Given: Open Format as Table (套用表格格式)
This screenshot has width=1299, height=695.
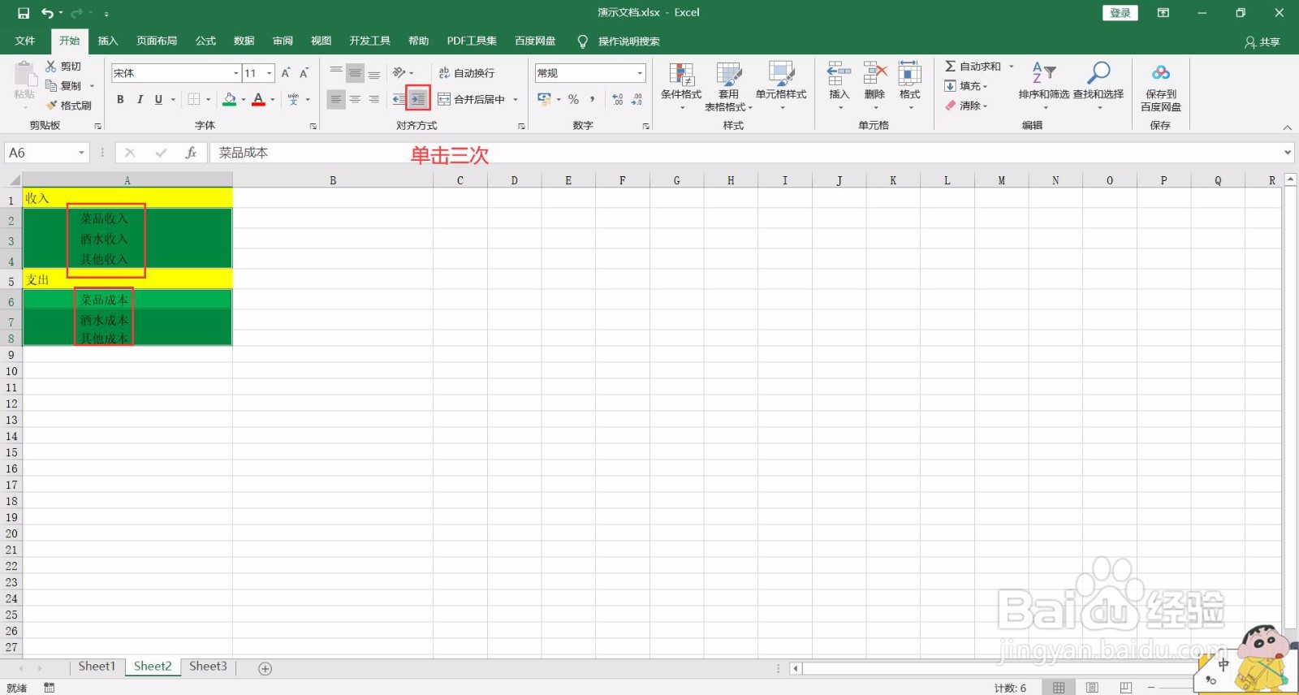Looking at the screenshot, I should [728, 86].
